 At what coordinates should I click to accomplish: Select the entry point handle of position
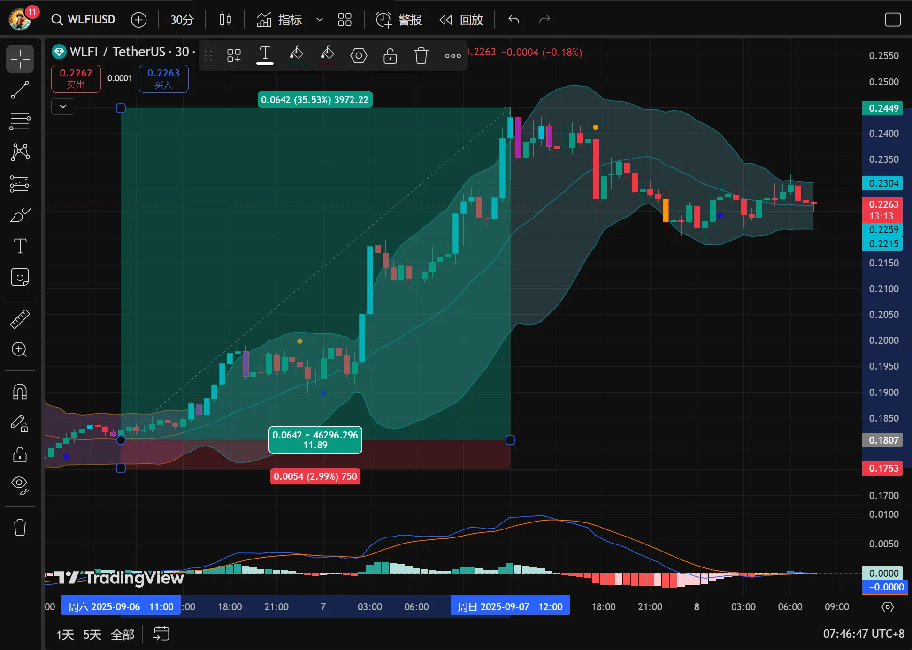121,440
